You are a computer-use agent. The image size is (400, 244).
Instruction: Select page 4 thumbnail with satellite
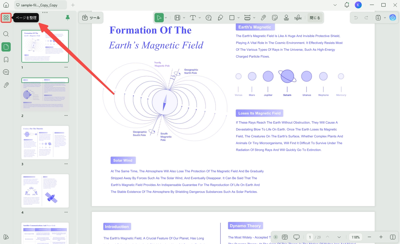45,191
